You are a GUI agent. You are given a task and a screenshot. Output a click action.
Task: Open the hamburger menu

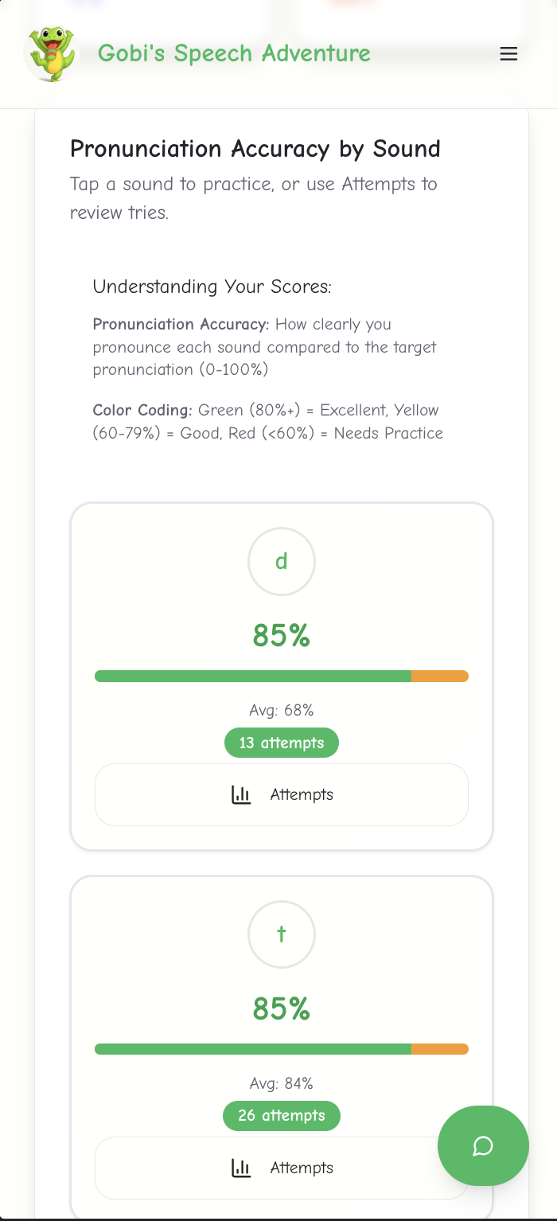(508, 54)
